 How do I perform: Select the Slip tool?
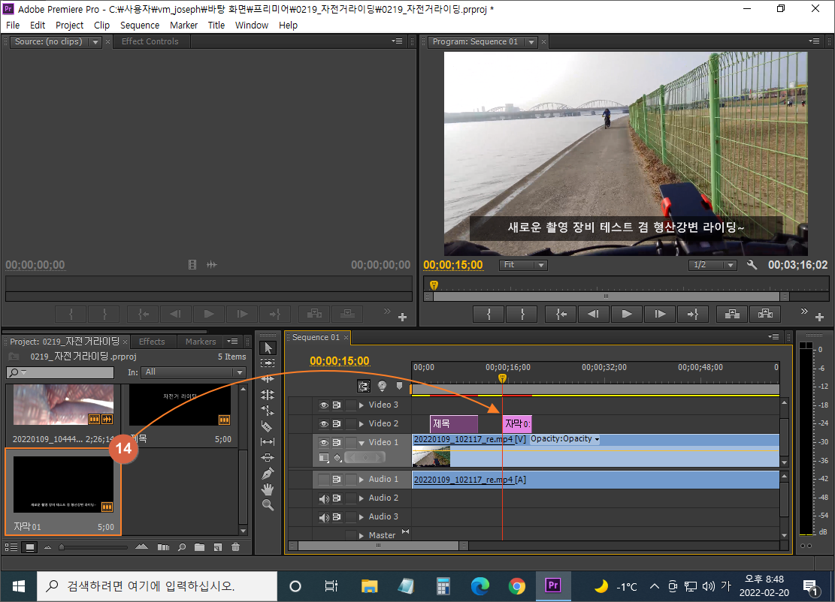click(x=268, y=442)
